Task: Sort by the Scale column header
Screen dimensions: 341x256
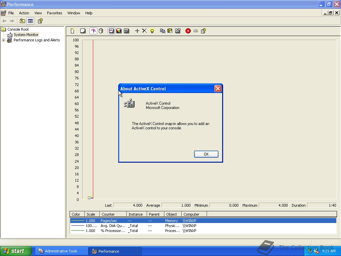Action: (x=92, y=214)
